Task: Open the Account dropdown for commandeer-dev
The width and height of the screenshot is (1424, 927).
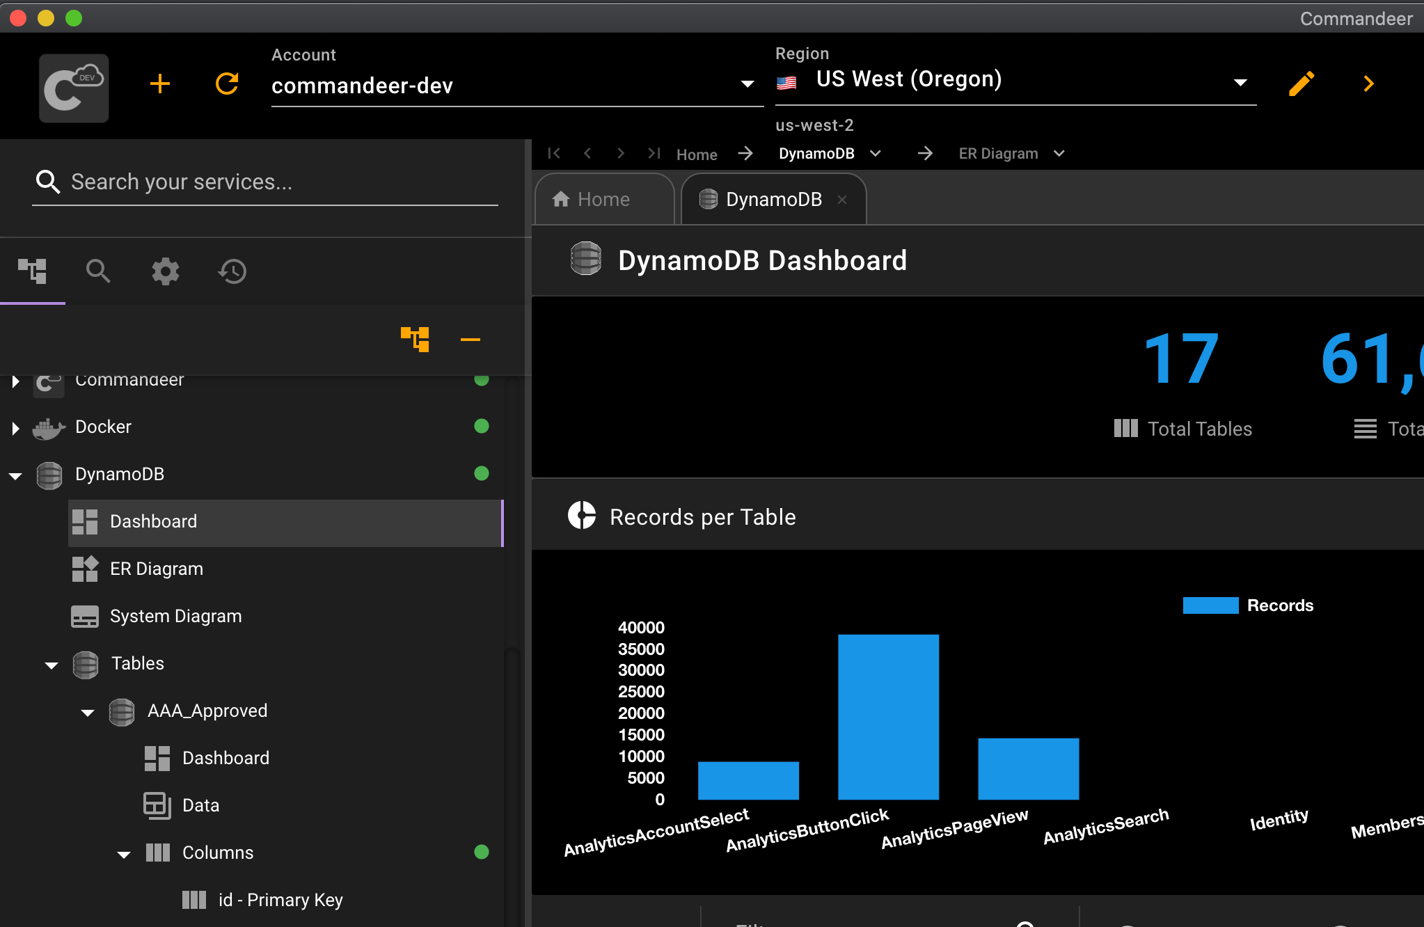Action: 747,84
